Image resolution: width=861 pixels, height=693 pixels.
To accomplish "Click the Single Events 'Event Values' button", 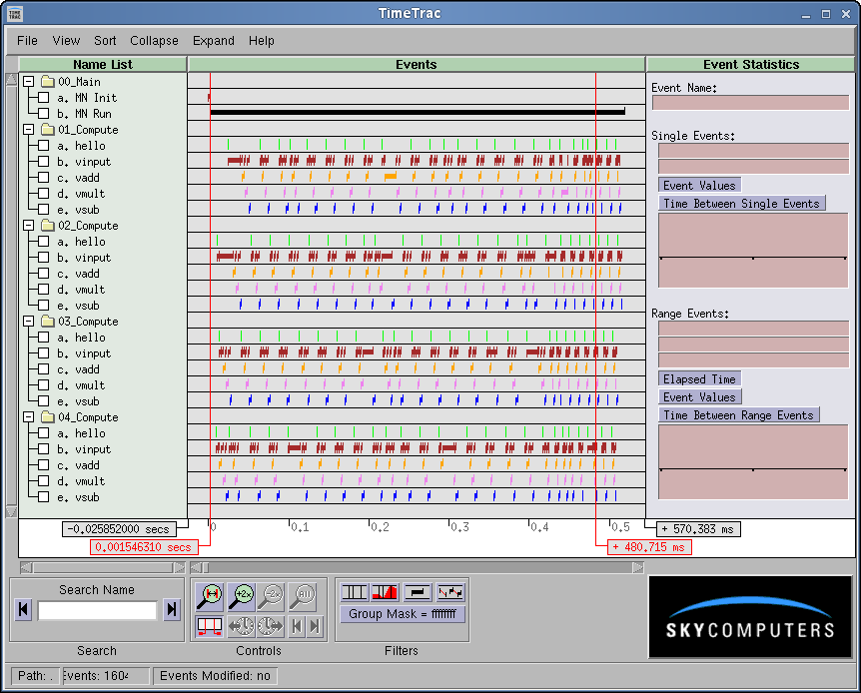I will [x=699, y=185].
